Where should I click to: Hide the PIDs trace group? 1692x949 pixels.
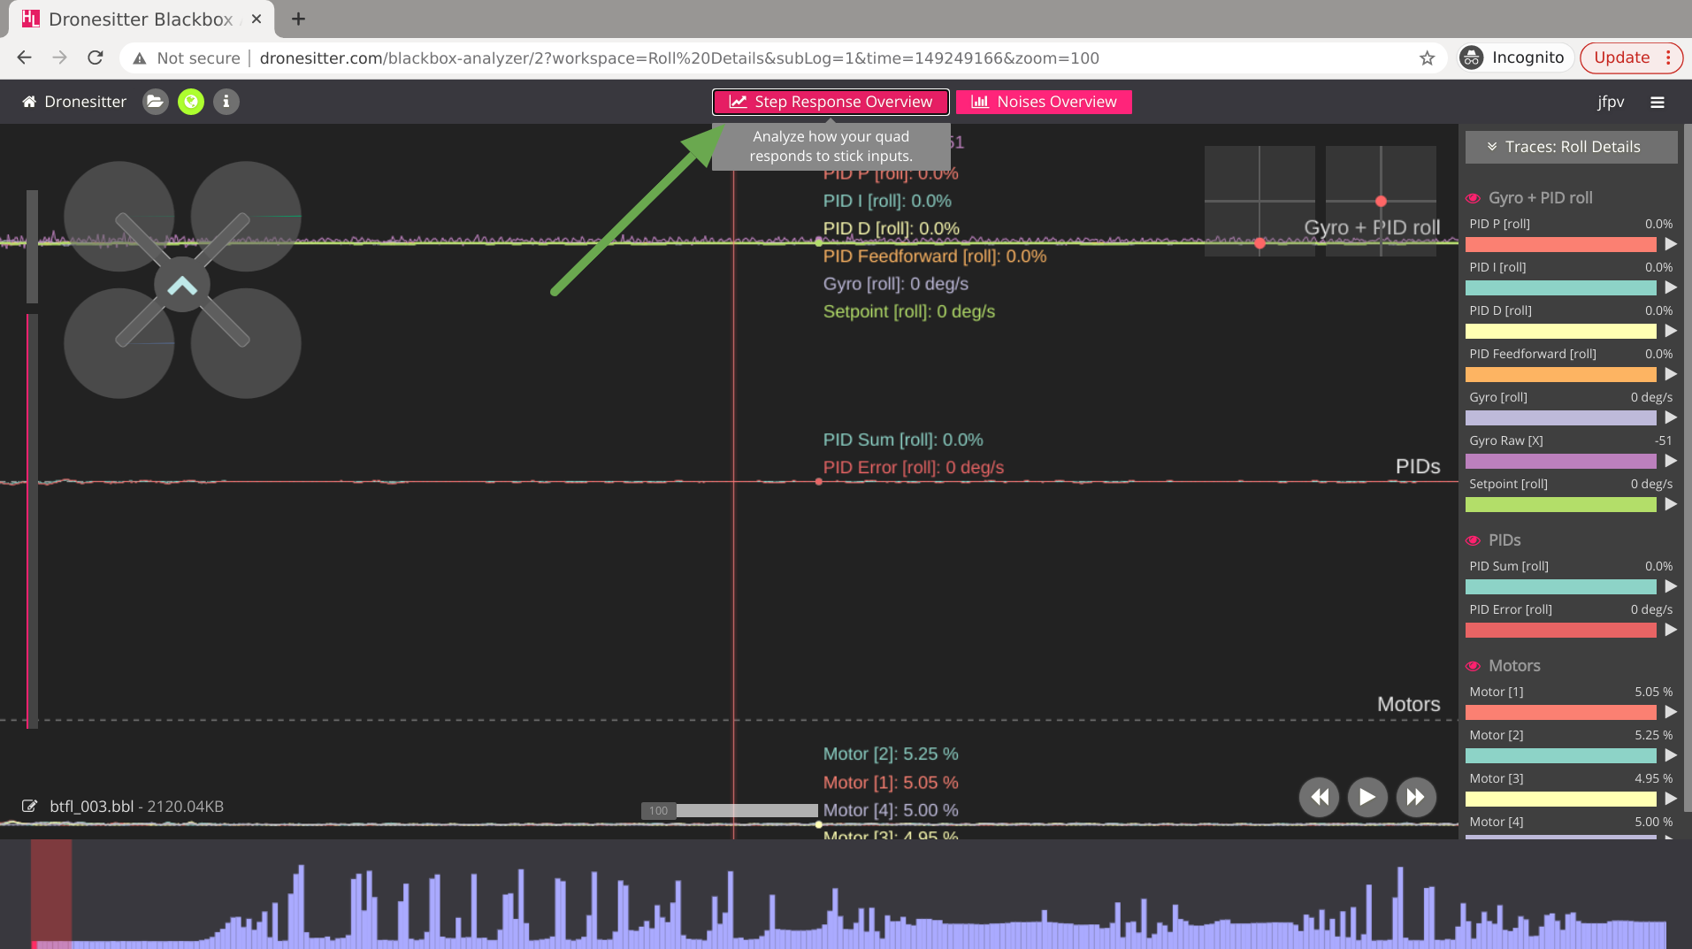(1474, 540)
